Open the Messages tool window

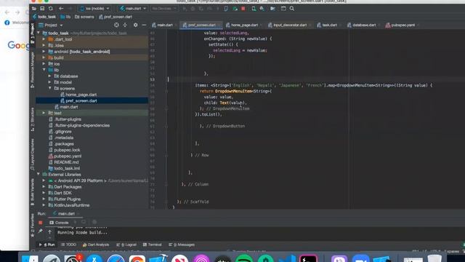point(182,245)
